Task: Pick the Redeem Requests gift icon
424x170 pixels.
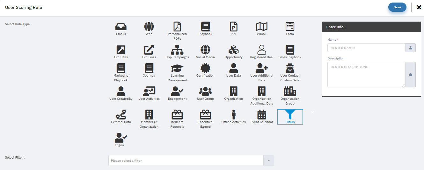Action: click(177, 115)
